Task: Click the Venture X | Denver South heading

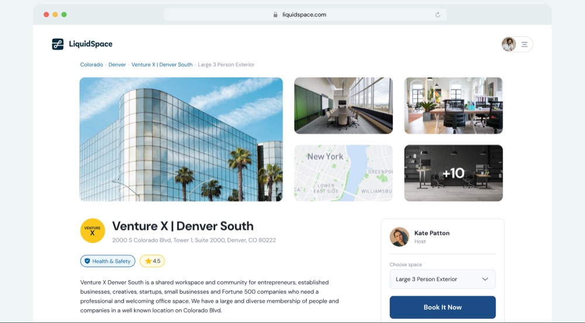Action: pos(183,226)
